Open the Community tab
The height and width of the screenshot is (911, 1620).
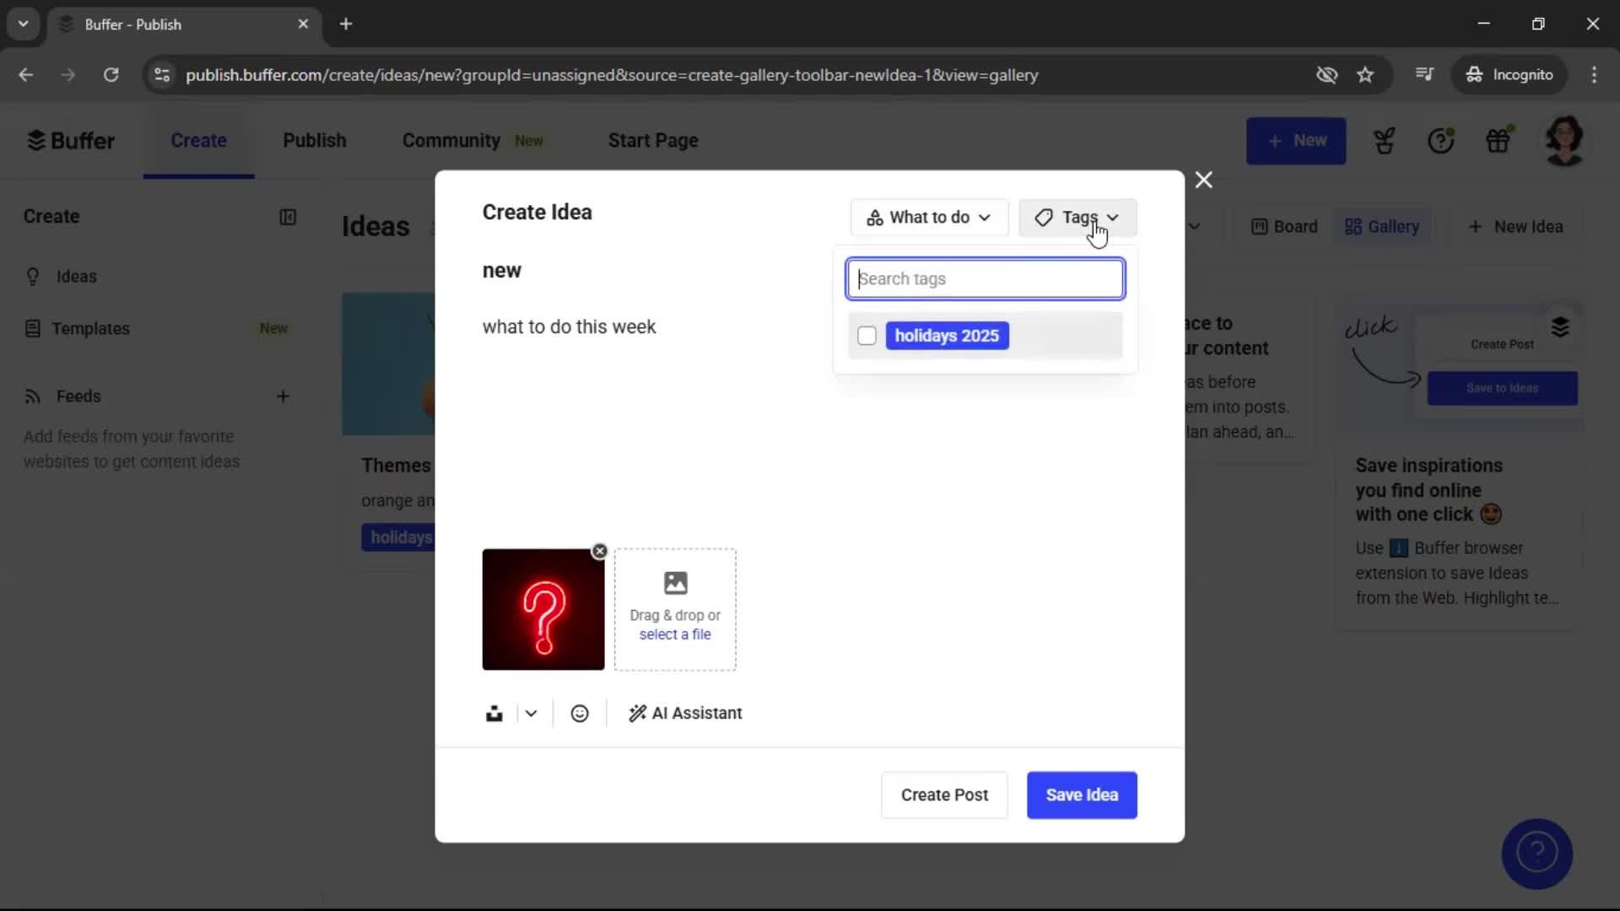(x=450, y=140)
